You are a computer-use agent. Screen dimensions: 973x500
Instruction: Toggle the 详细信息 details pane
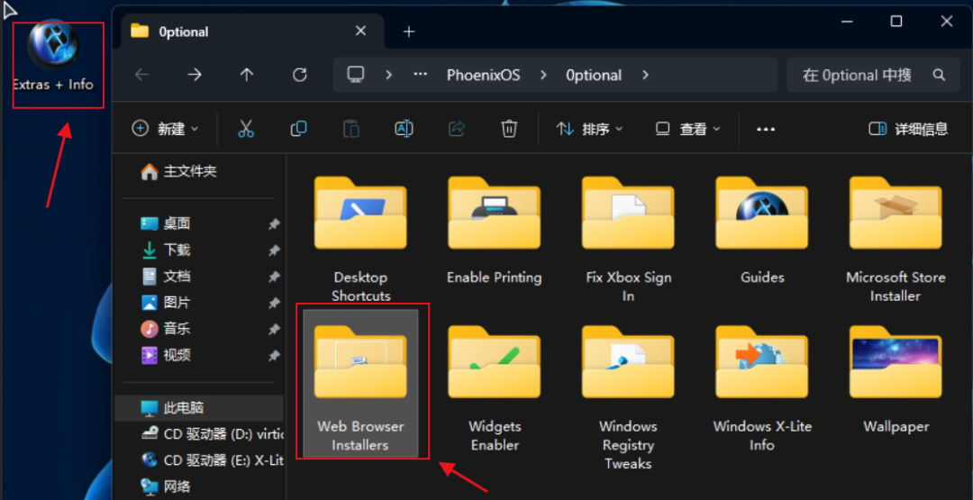coord(908,129)
